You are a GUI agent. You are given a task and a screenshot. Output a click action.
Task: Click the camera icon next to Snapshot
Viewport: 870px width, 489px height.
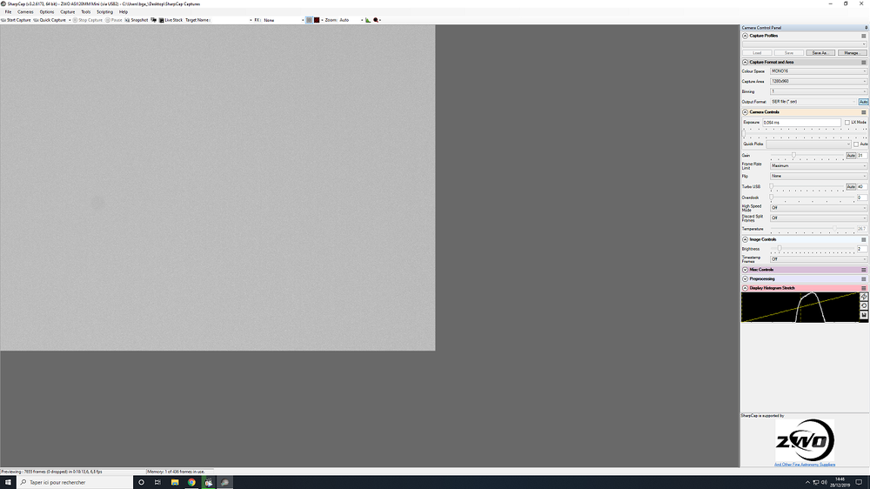pos(154,20)
